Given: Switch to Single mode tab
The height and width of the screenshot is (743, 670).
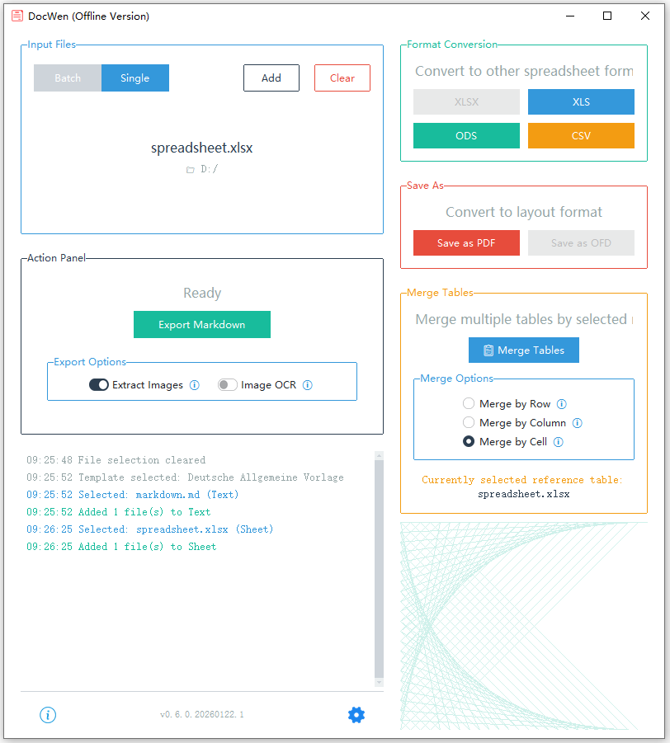Looking at the screenshot, I should pos(135,78).
